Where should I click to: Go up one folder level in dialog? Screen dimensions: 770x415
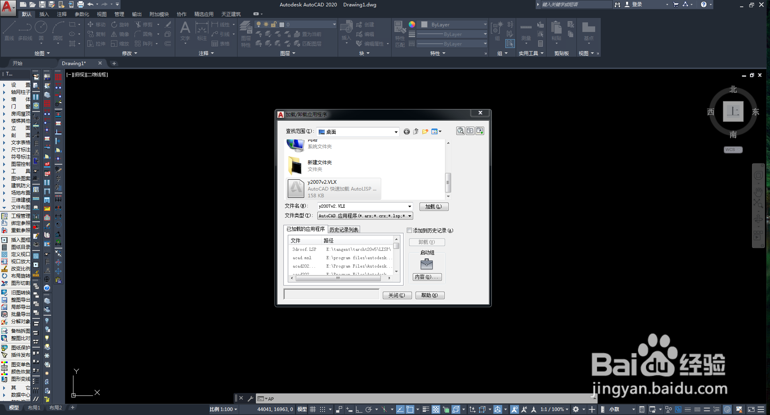(x=416, y=131)
